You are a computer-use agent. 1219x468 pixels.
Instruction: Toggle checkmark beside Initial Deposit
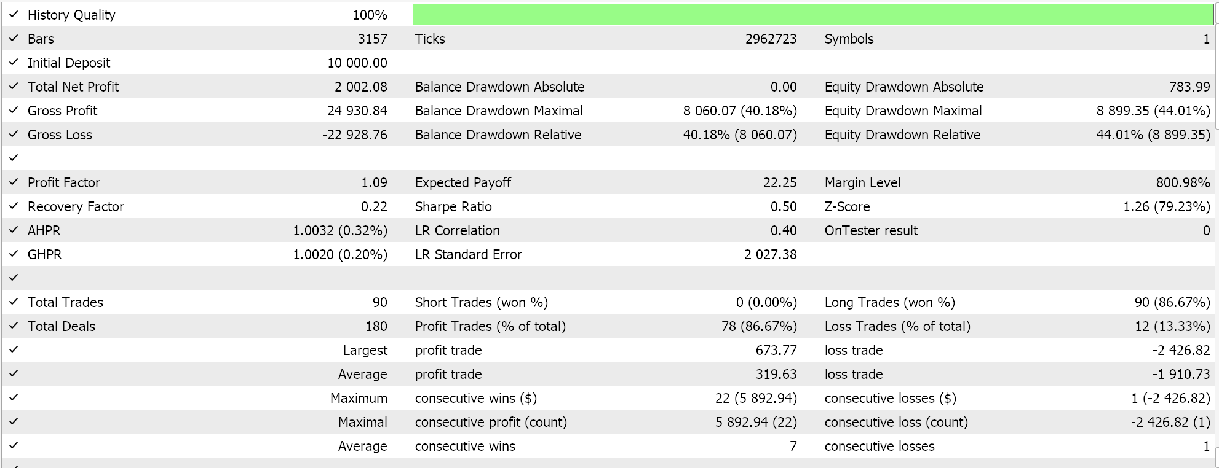[x=14, y=62]
